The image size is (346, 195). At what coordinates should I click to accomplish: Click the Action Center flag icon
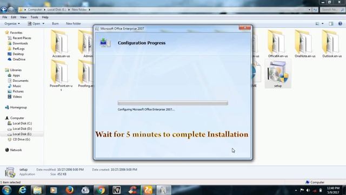[302, 190]
